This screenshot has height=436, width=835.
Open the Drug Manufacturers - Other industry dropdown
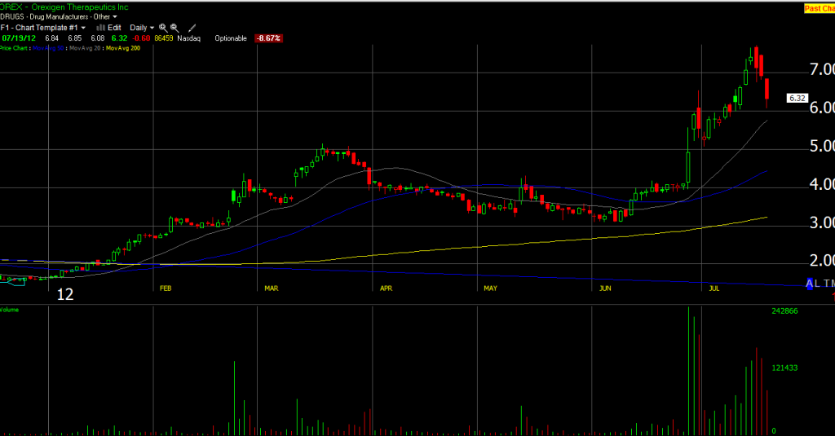[57, 15]
